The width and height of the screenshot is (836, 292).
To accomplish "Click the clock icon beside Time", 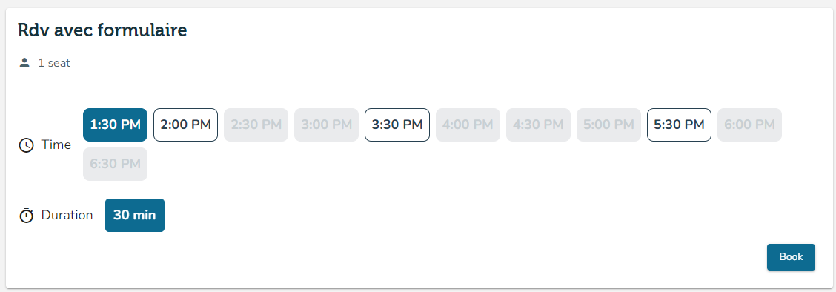I will [26, 145].
